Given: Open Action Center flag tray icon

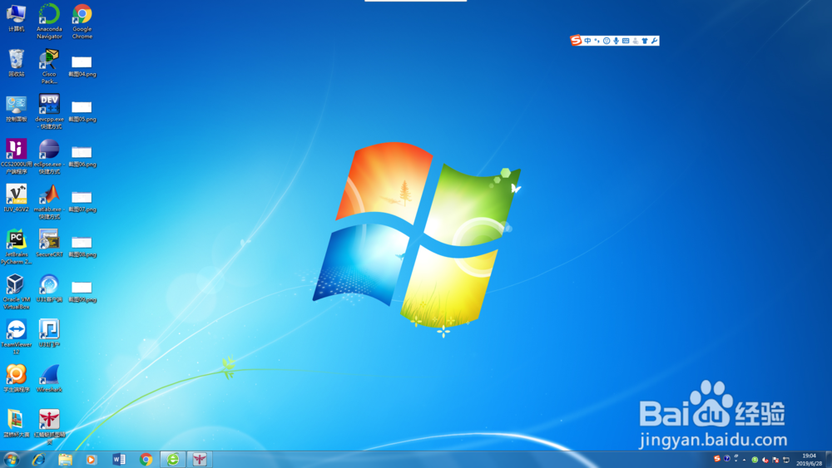Looking at the screenshot, I should tap(775, 460).
